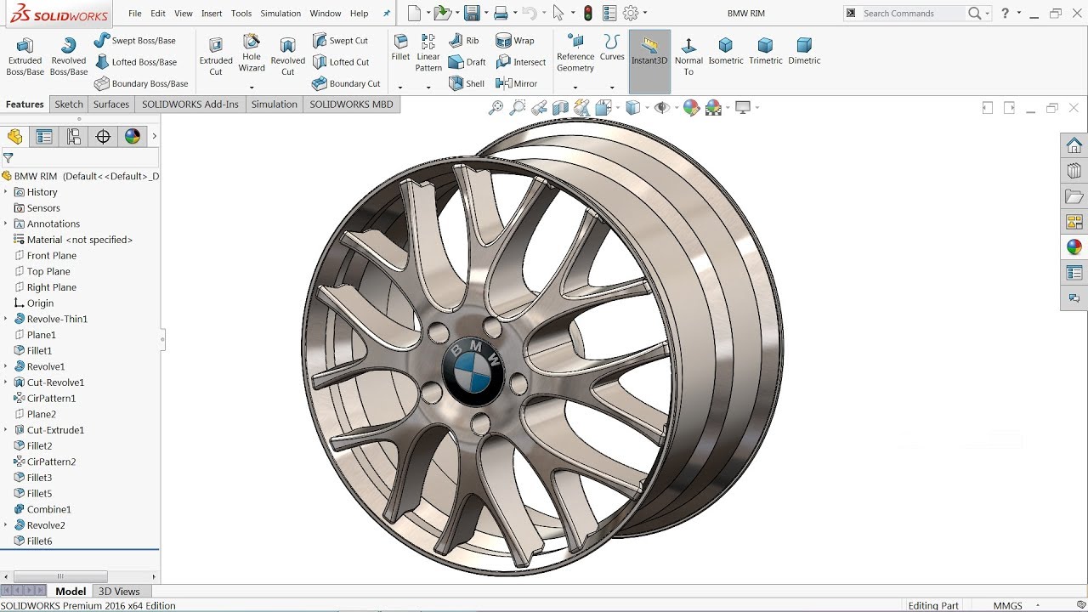
Task: Click the Draft feature
Action: [x=467, y=62]
